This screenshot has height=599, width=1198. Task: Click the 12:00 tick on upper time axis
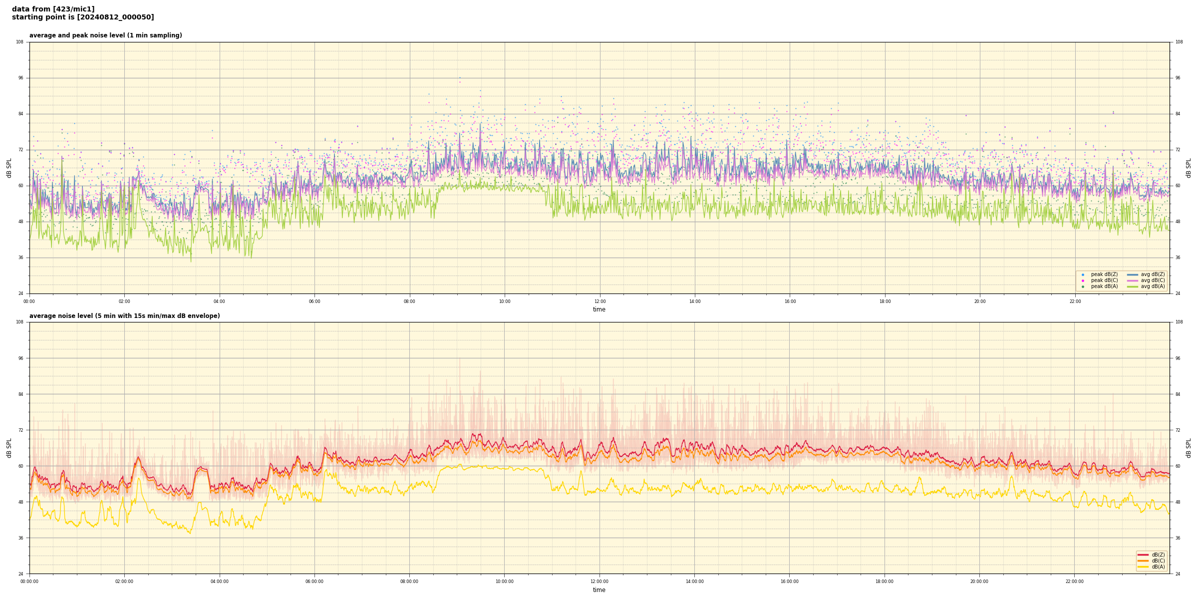tap(599, 301)
